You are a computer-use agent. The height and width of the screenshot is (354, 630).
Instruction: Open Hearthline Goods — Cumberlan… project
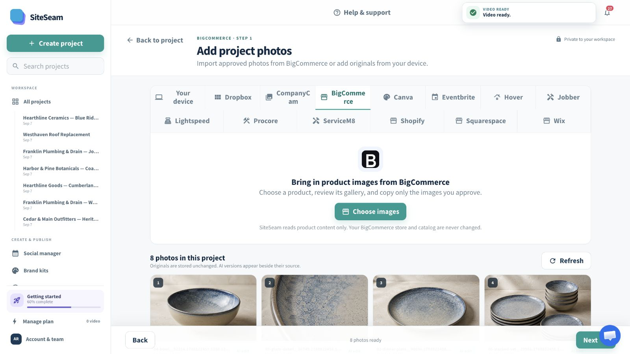click(61, 188)
